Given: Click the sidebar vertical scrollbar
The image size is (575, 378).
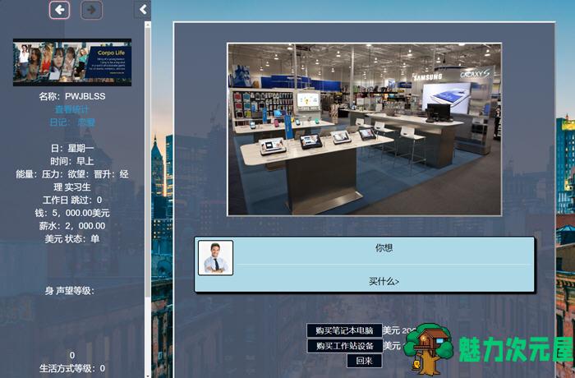Looking at the screenshot, I should coord(148,198).
